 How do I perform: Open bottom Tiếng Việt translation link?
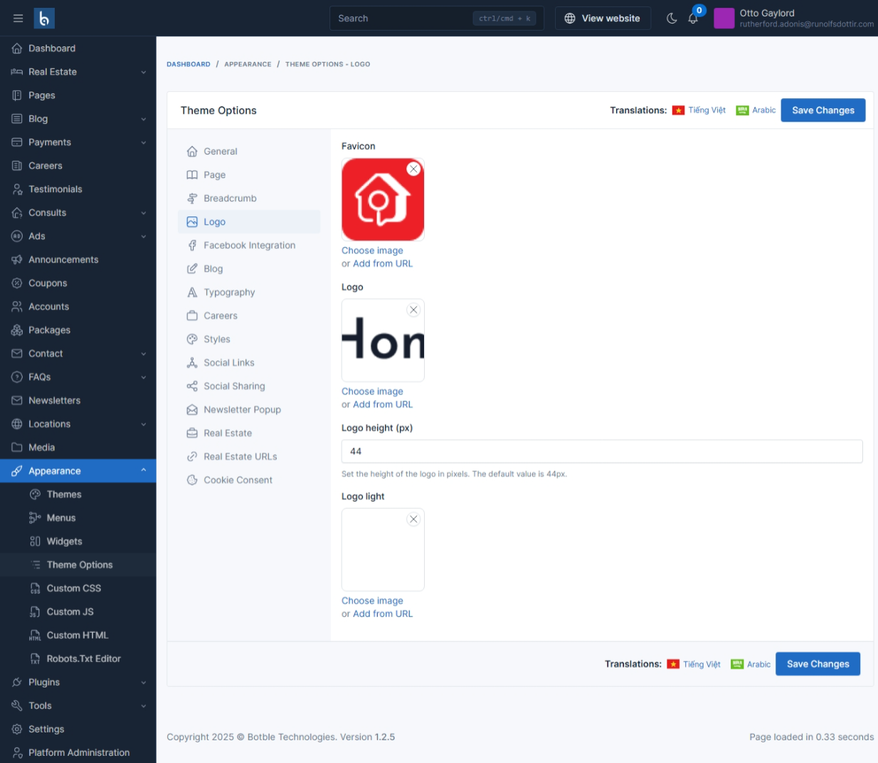702,664
